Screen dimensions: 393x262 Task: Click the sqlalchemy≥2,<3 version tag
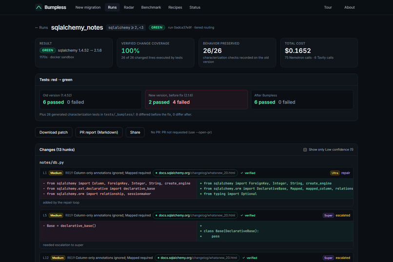pyautogui.click(x=126, y=28)
